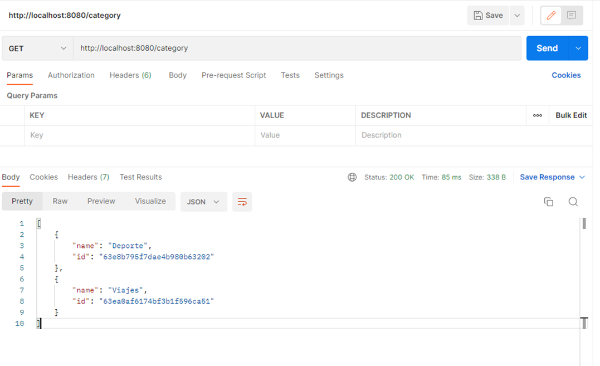Expand the Save Response menu
Image resolution: width=600 pixels, height=366 pixels.
(x=552, y=177)
